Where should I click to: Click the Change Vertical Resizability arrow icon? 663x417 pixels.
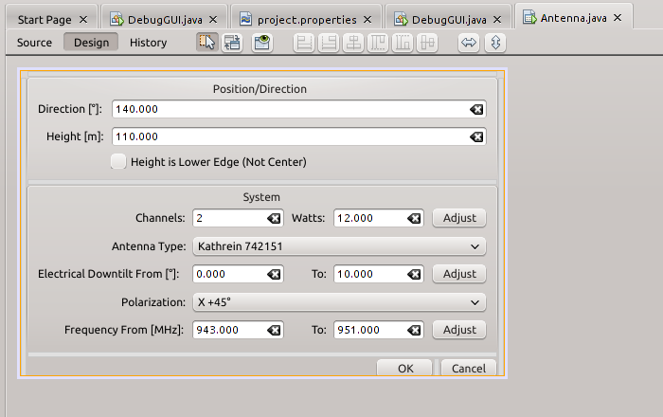click(x=495, y=43)
